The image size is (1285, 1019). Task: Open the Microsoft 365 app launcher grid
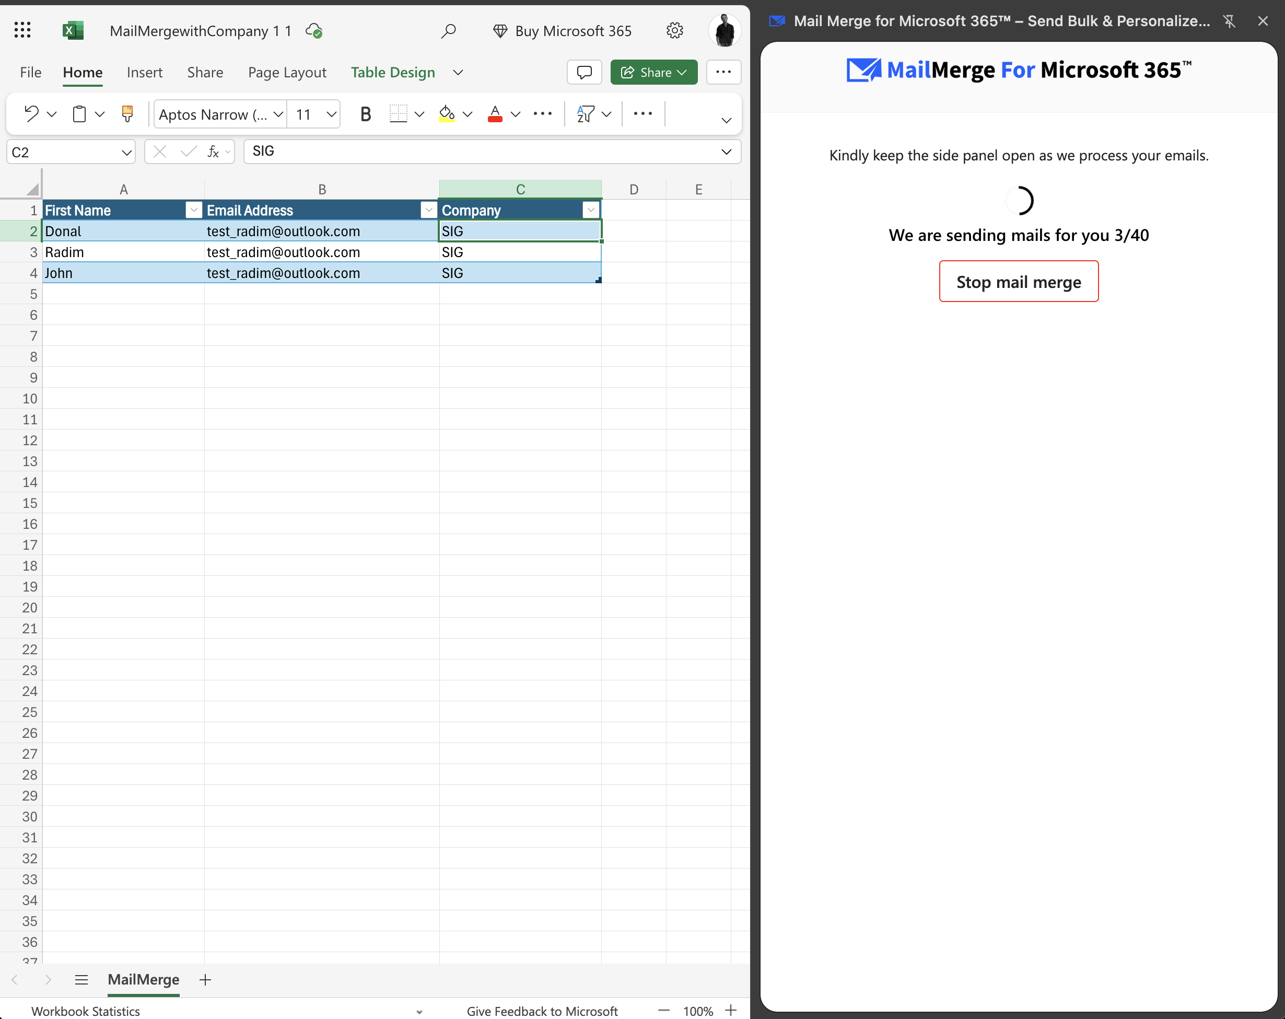[x=22, y=30]
